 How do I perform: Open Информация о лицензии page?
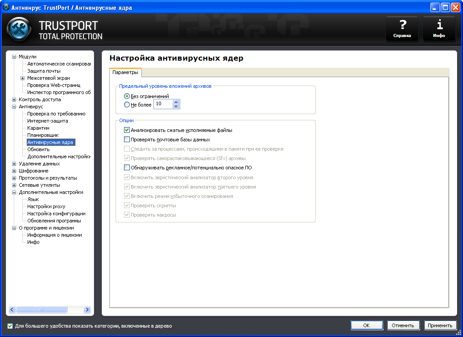coord(54,235)
